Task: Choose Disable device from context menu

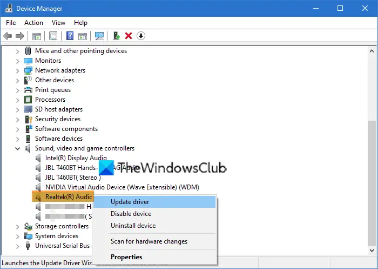Action: point(154,214)
